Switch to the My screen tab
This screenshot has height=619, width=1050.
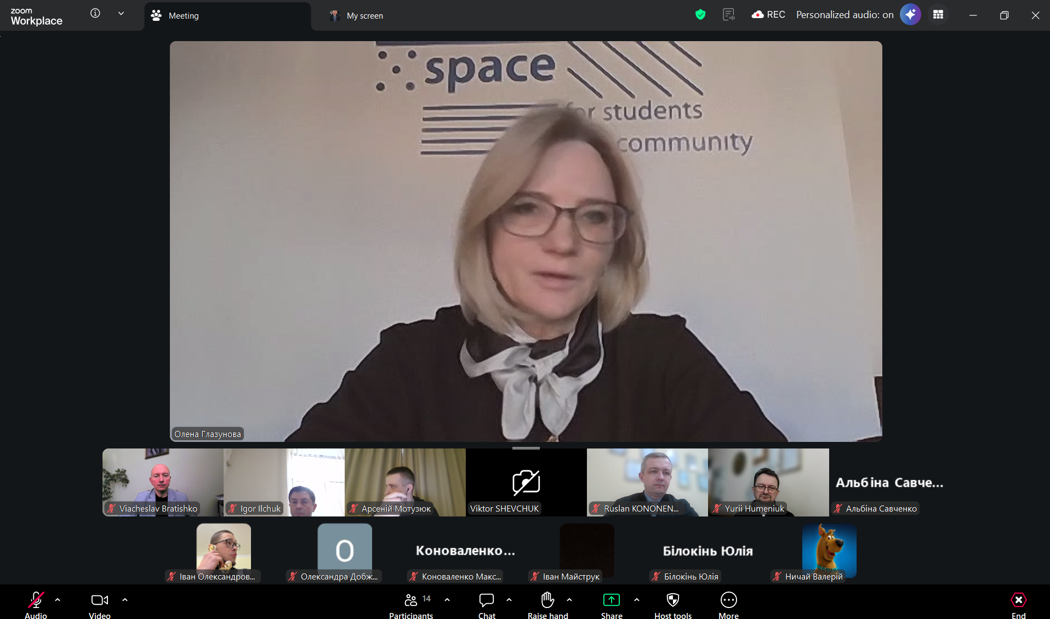pos(356,16)
